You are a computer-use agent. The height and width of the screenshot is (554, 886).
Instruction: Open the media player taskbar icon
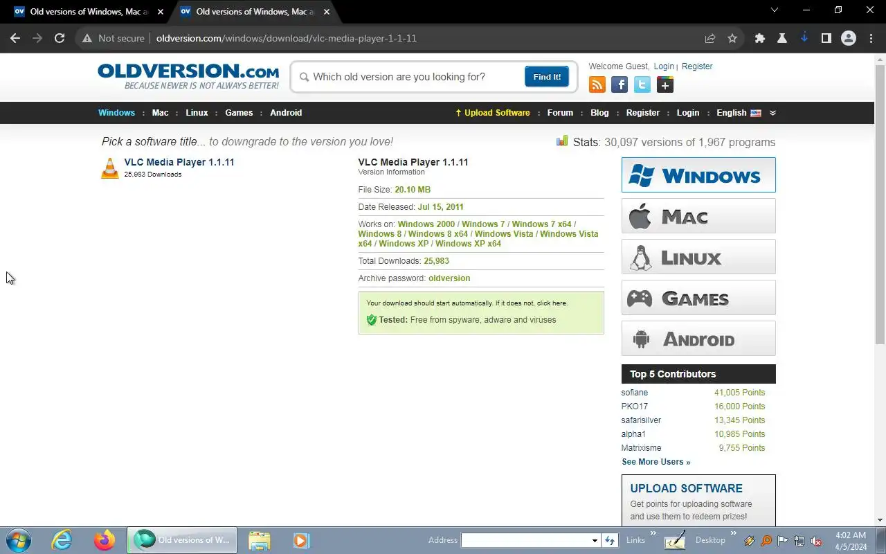(300, 540)
